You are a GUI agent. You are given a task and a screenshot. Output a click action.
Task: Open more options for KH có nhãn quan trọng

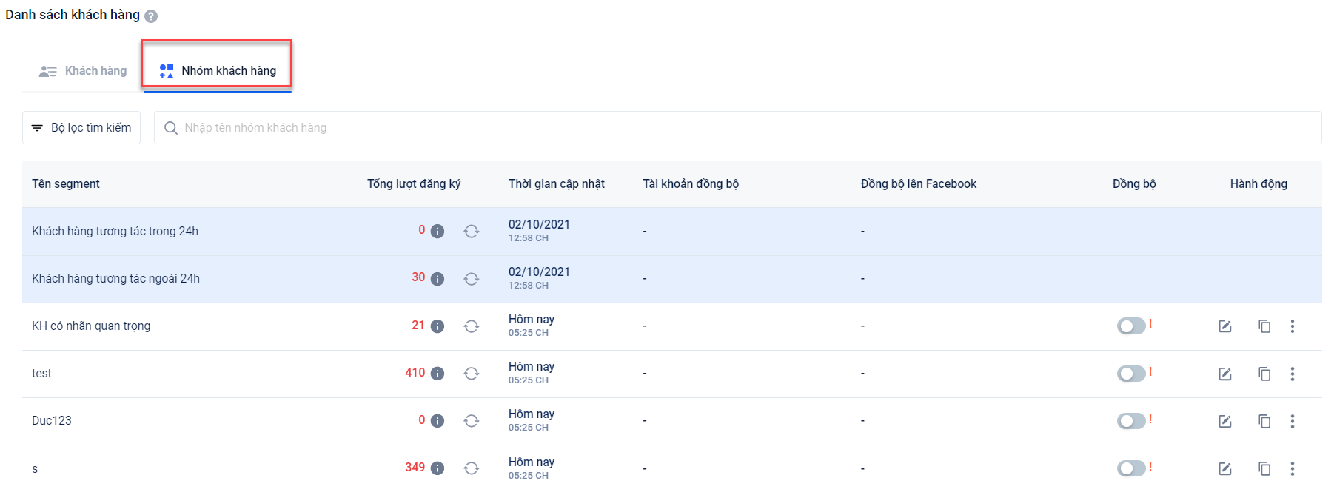point(1293,326)
